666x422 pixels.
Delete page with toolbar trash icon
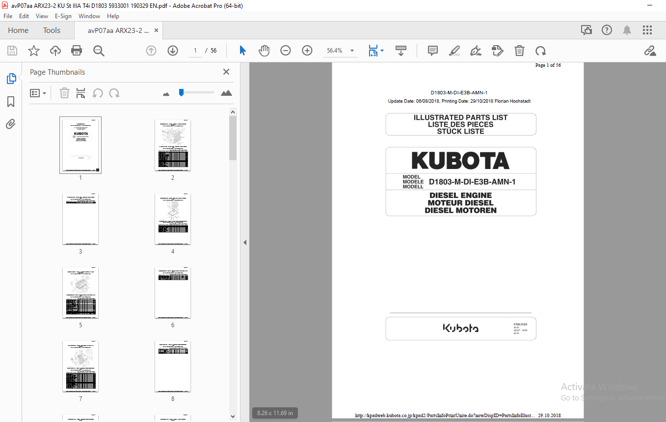pyautogui.click(x=519, y=51)
